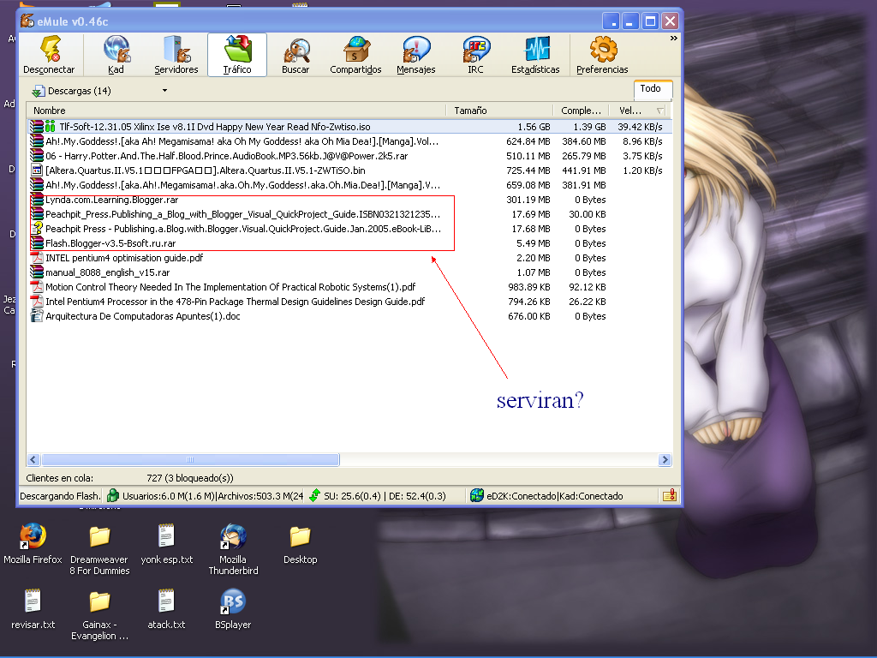877x658 pixels.
Task: Select the Gainax - Evangelion folder
Action: [99, 615]
